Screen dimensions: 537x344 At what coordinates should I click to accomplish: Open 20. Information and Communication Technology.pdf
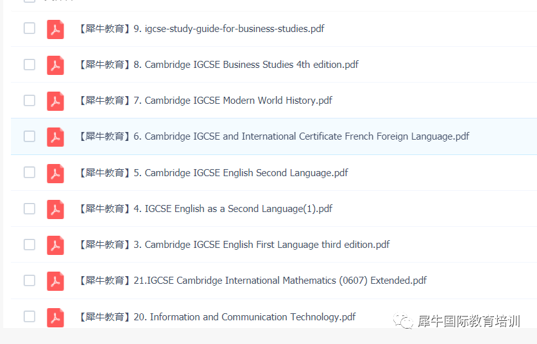pyautogui.click(x=217, y=317)
